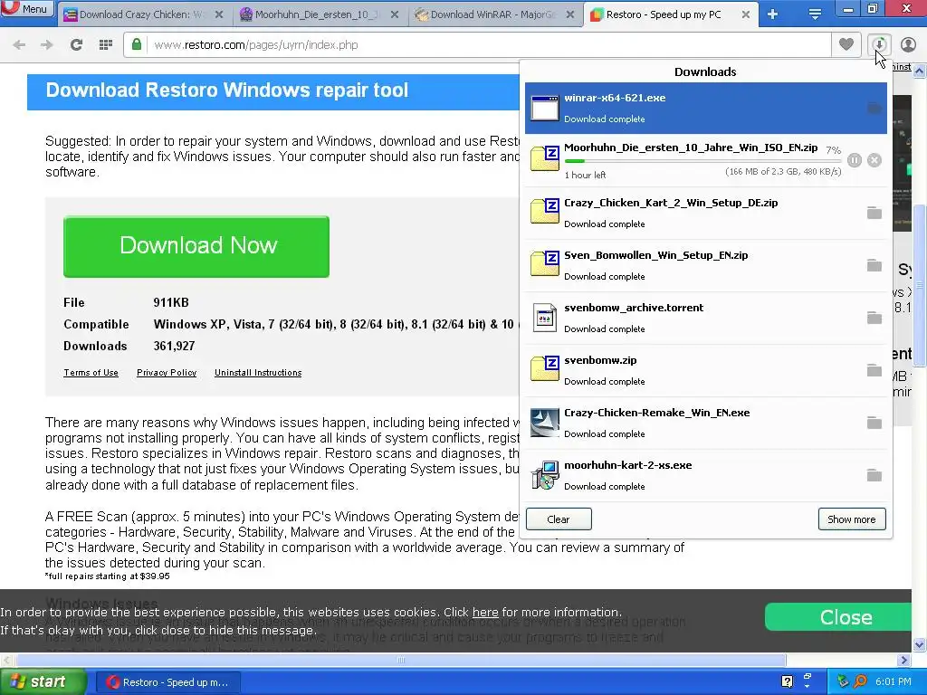
Task: Click the moorhuhn-kart-2-xs installer icon
Action: [544, 476]
